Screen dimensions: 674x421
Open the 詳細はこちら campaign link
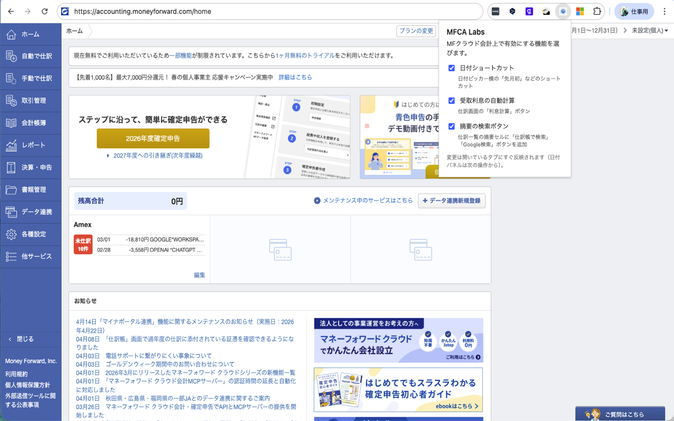point(295,77)
